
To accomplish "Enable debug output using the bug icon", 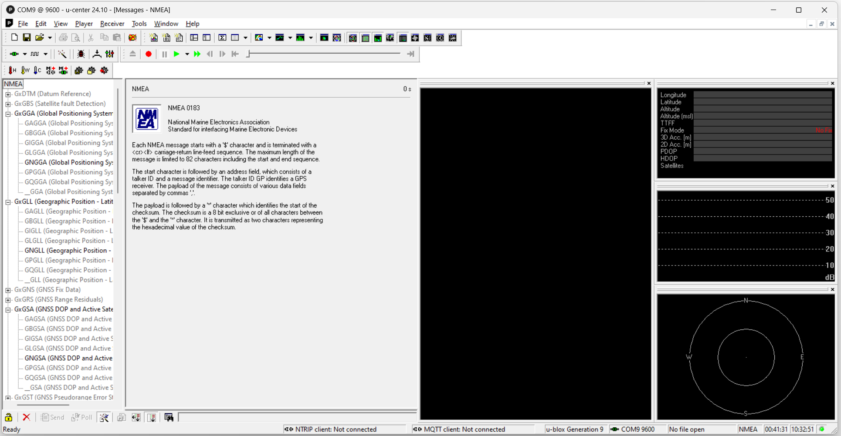I will (x=81, y=54).
